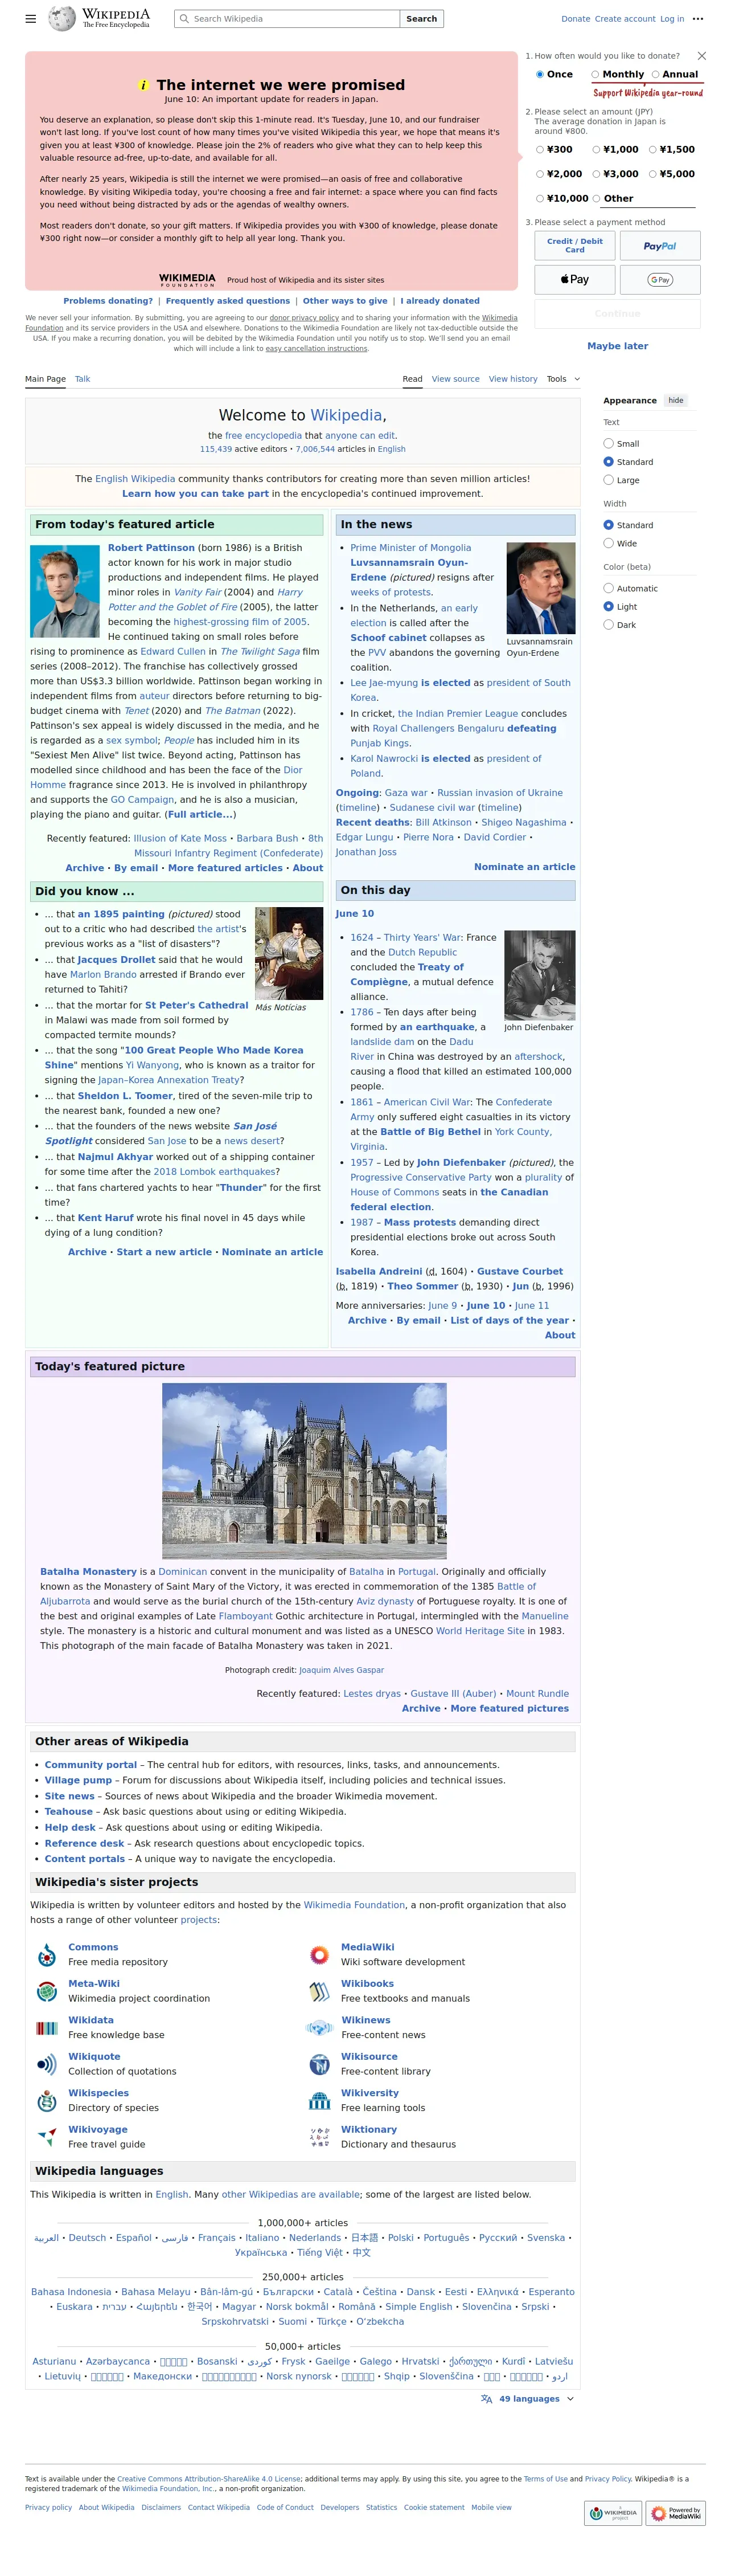This screenshot has height=2576, width=731.
Task: Switch to the Read tab
Action: [412, 379]
